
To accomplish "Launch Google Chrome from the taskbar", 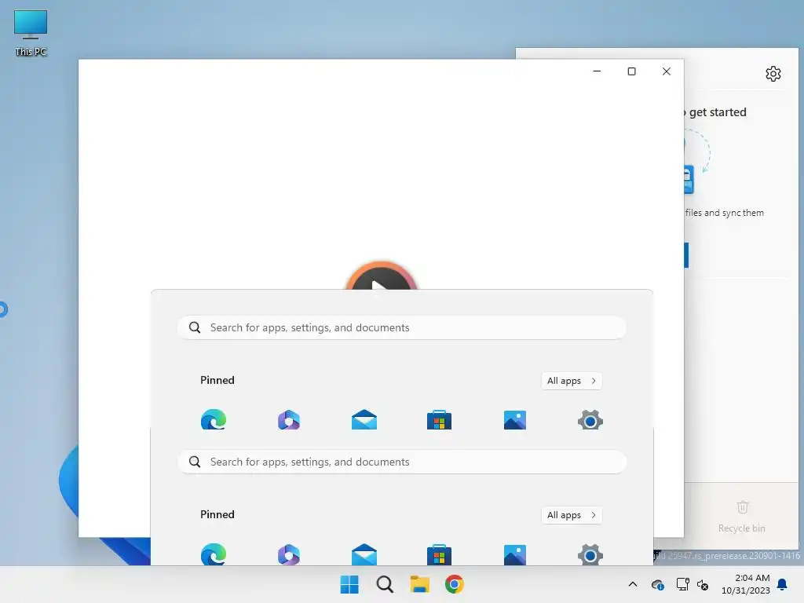I will 455,584.
